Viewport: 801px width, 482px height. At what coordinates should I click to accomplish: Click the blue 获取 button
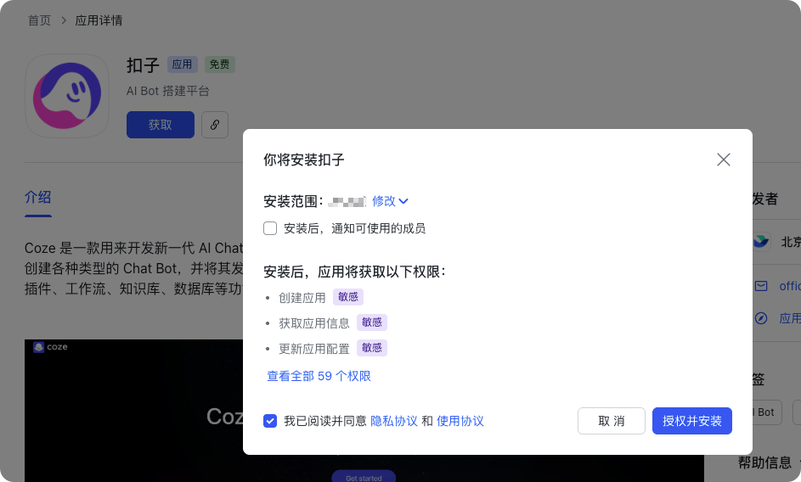point(161,125)
